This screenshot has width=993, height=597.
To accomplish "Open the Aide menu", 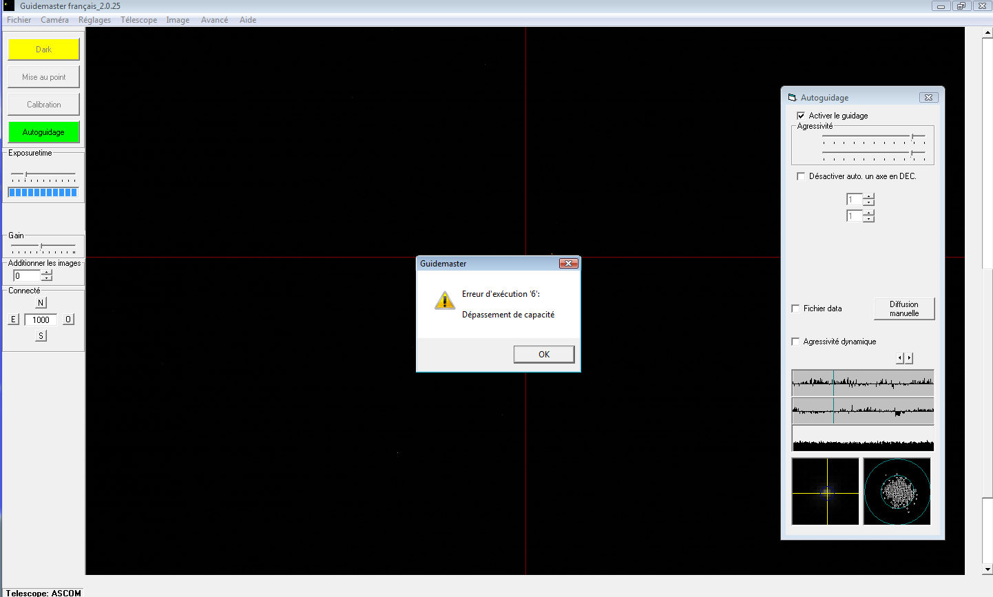I will click(x=248, y=20).
